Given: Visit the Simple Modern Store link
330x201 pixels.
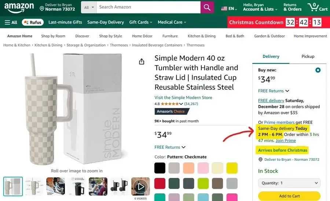Looking at the screenshot, I should click(x=183, y=97).
